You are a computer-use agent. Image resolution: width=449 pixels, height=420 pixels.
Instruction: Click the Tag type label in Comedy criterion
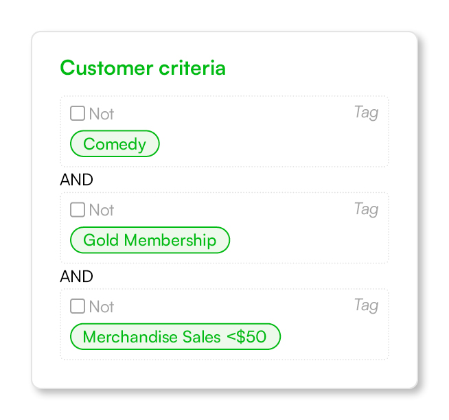(366, 113)
